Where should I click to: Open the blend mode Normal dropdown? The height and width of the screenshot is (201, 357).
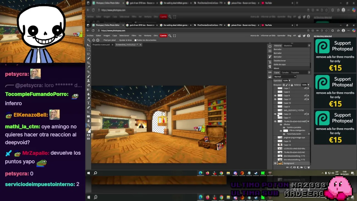pos(285,76)
